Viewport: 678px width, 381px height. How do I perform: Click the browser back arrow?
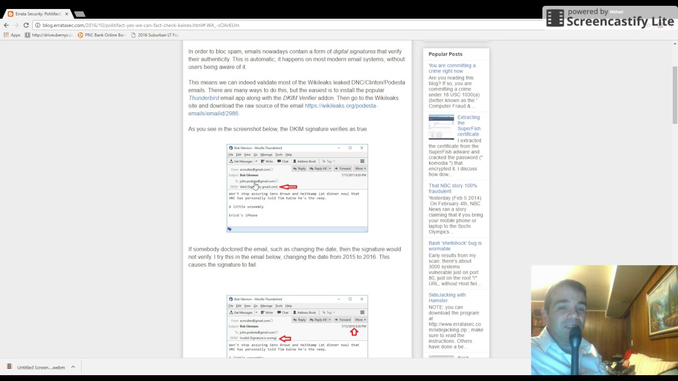(x=6, y=25)
